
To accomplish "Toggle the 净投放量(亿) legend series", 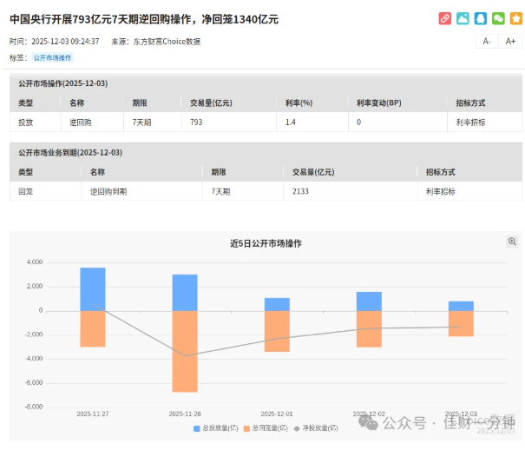I will tap(316, 428).
